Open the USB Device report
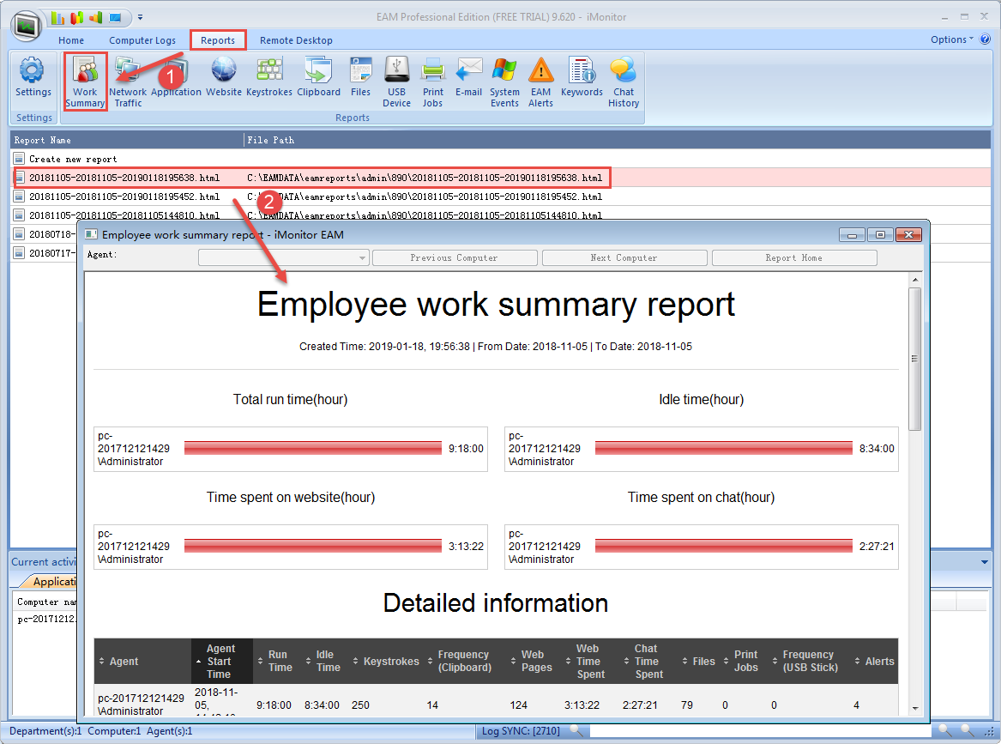 tap(396, 82)
